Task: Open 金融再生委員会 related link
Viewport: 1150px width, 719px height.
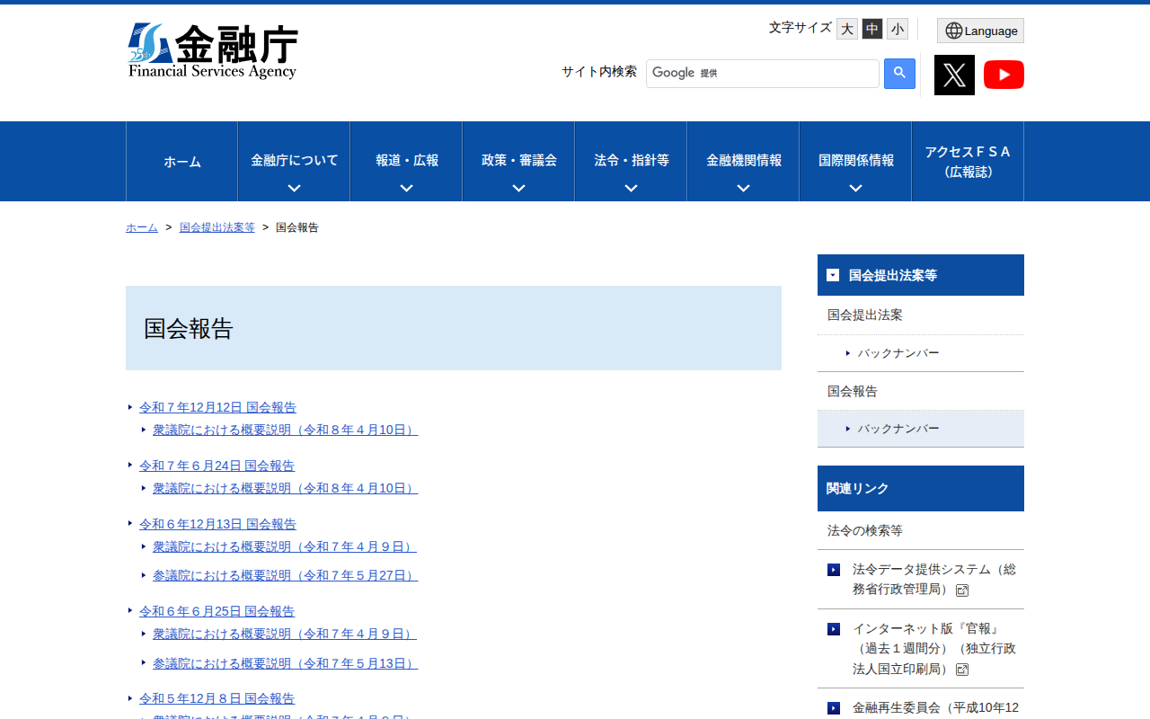Action: [935, 708]
